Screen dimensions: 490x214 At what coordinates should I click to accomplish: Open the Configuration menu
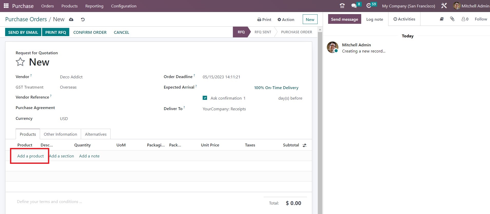coord(124,6)
